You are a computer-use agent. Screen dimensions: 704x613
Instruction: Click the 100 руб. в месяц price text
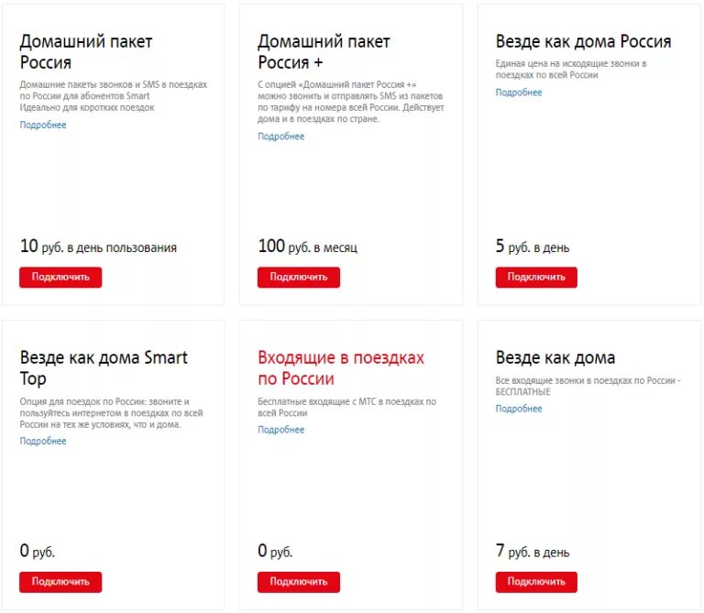[x=308, y=246]
